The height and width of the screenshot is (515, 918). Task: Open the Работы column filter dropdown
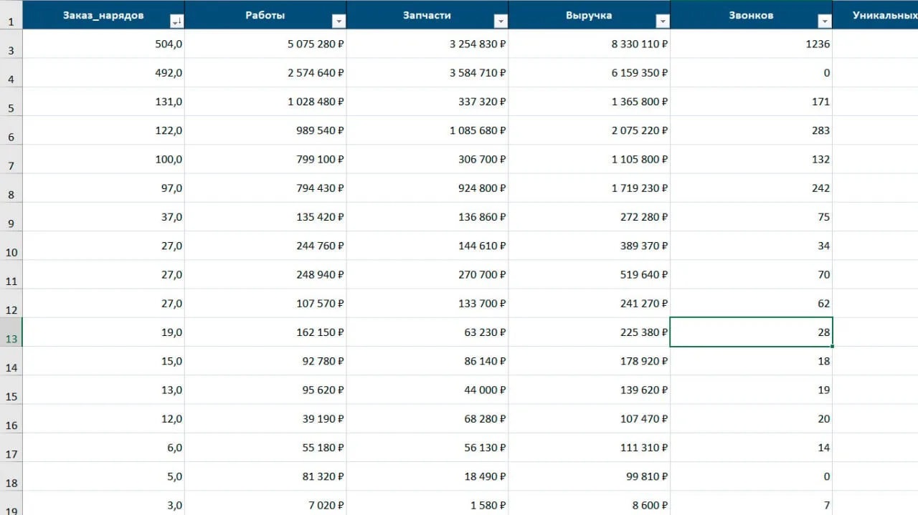[339, 21]
